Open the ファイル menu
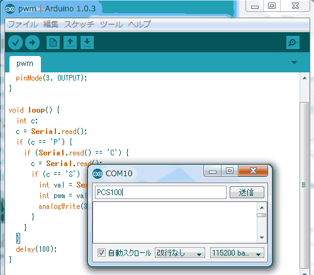314x275 pixels. [23, 25]
